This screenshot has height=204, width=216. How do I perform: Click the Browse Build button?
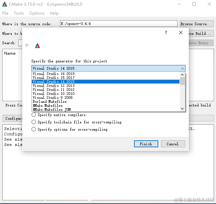point(201,34)
